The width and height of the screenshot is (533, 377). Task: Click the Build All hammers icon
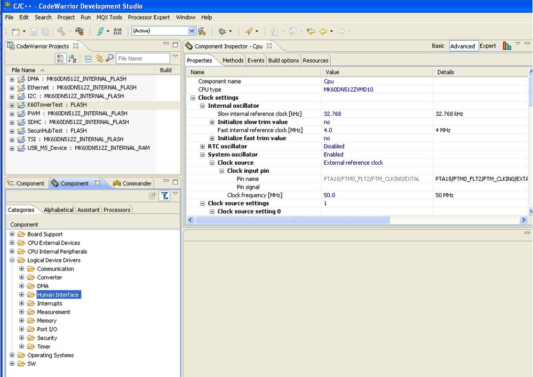tap(79, 31)
